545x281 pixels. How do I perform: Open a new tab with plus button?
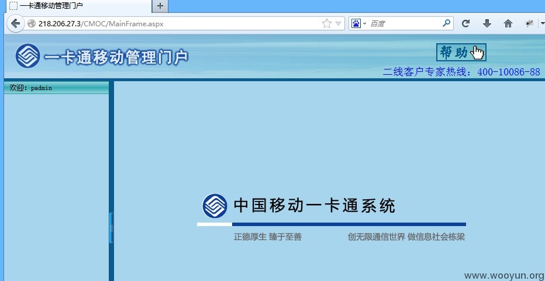pos(160,6)
